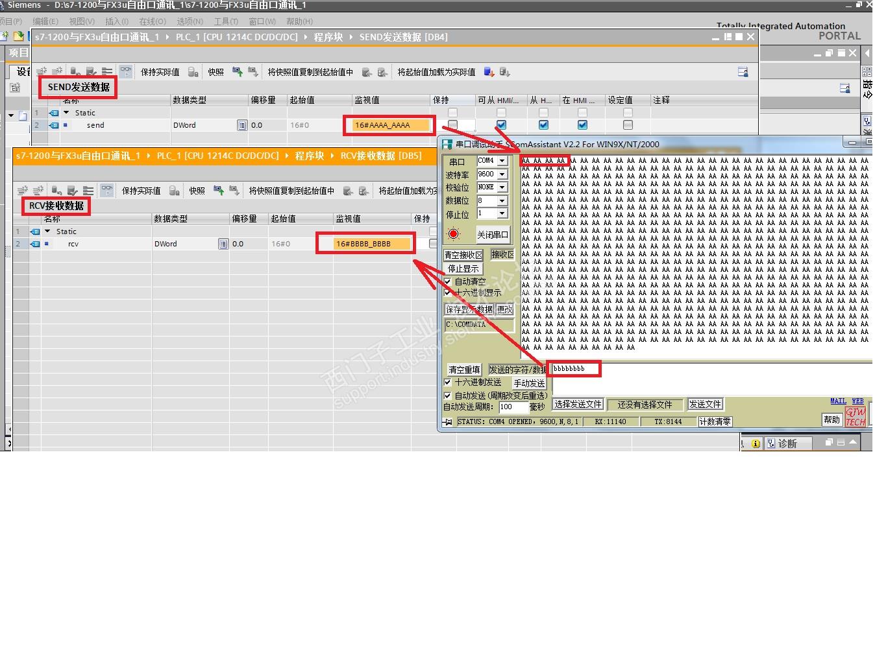The height and width of the screenshot is (664, 875).
Task: Click the icon right of 保持实际值 in RCV toolbar
Action: tap(174, 191)
